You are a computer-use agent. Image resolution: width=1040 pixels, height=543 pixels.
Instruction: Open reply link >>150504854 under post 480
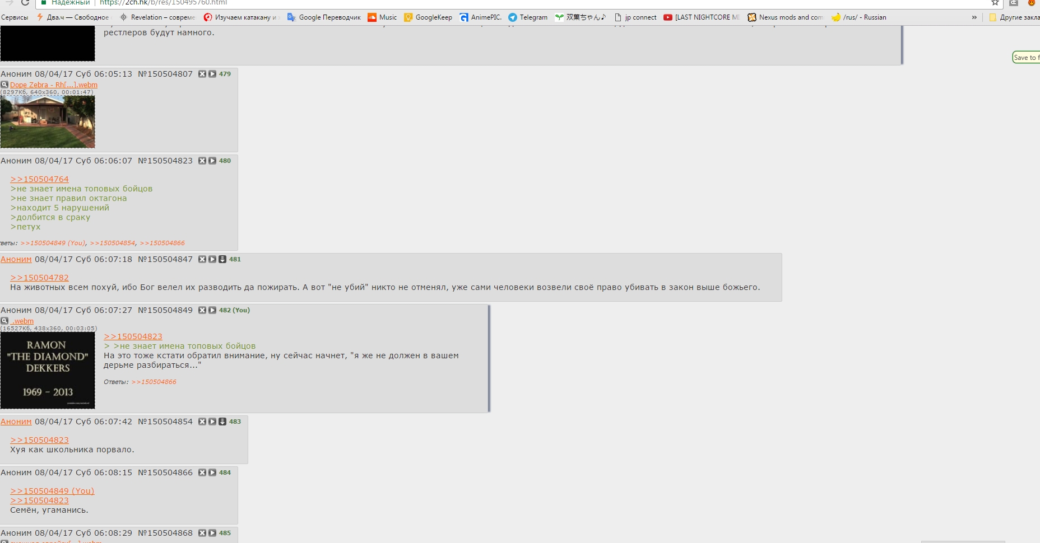[x=113, y=243]
